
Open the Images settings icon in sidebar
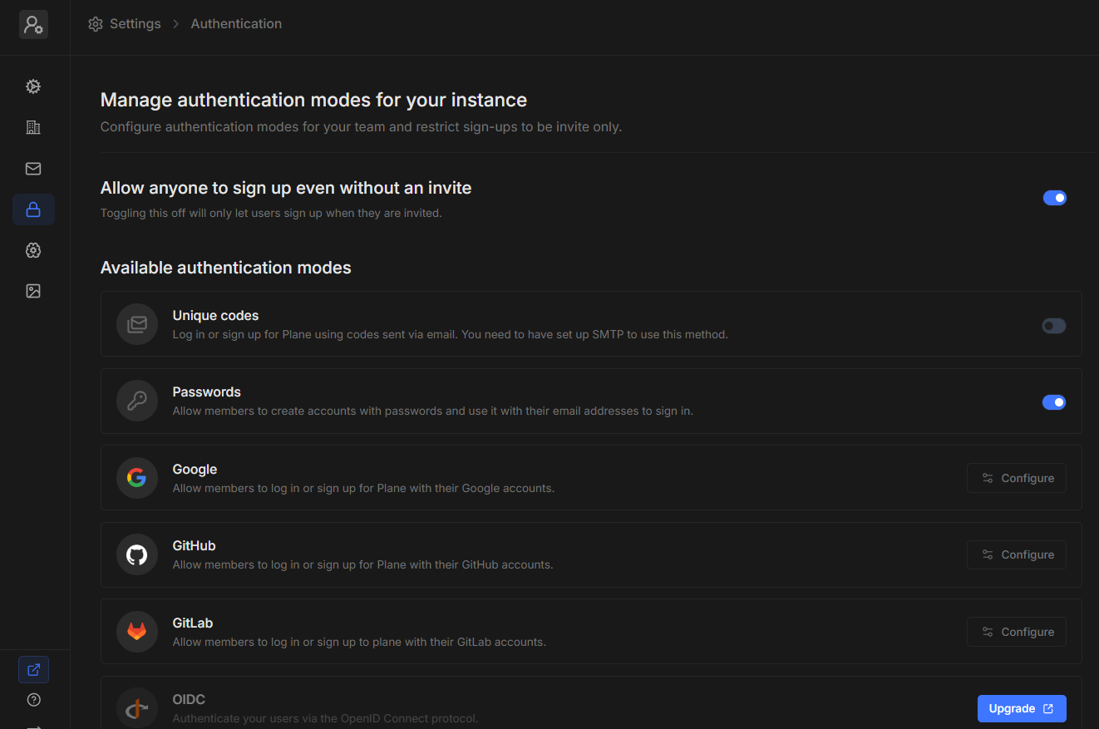[x=33, y=291]
